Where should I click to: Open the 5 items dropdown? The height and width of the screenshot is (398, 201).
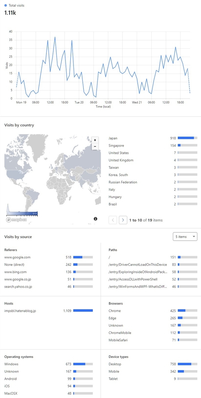pyautogui.click(x=185, y=236)
